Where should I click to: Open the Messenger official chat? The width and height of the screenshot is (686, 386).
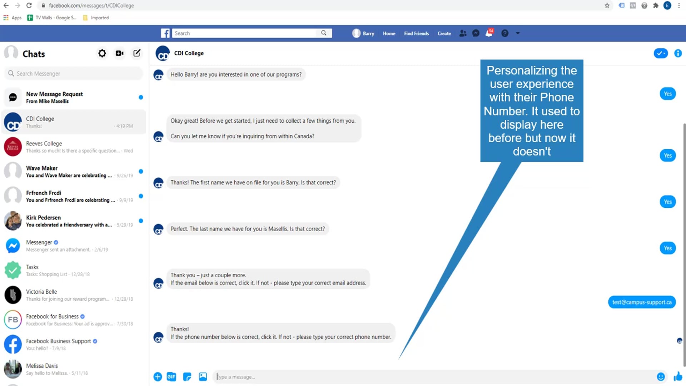(x=74, y=246)
